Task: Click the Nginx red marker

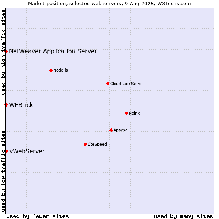Action: [x=127, y=113]
